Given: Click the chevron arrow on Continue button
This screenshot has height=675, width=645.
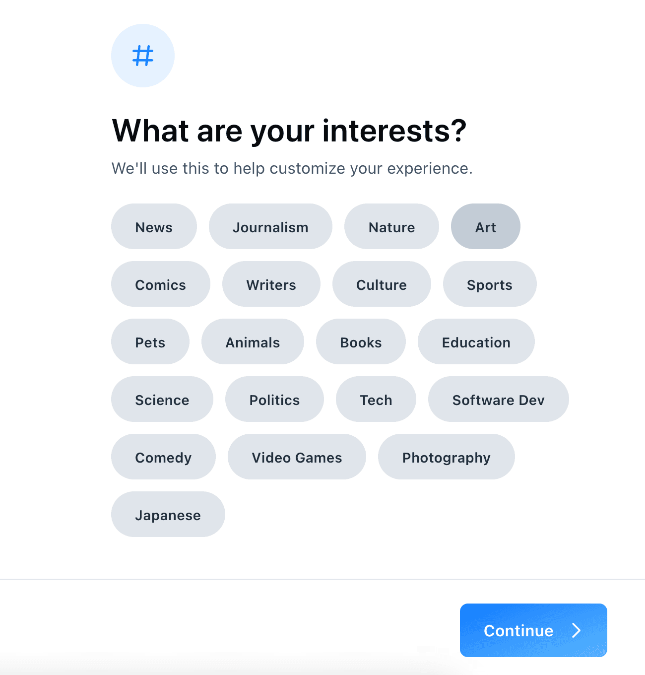Looking at the screenshot, I should [x=576, y=630].
